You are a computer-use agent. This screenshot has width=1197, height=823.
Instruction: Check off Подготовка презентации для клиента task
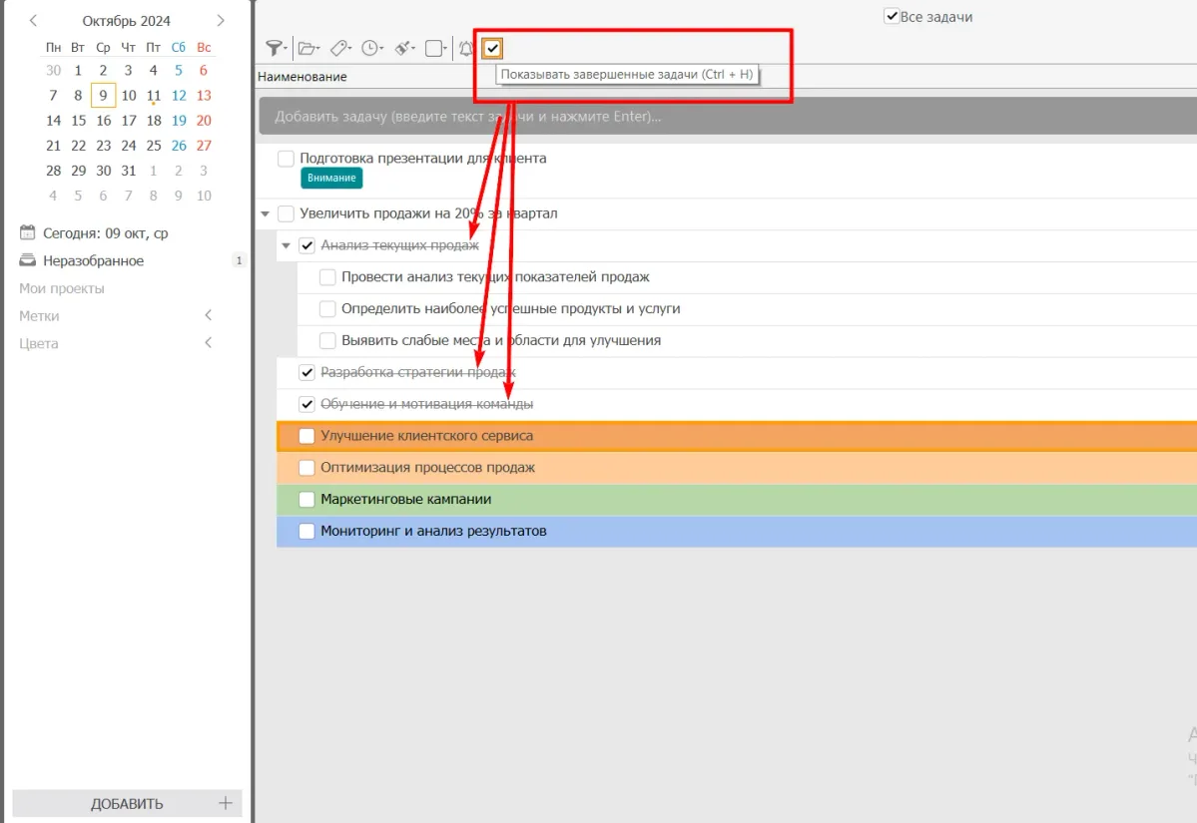287,159
